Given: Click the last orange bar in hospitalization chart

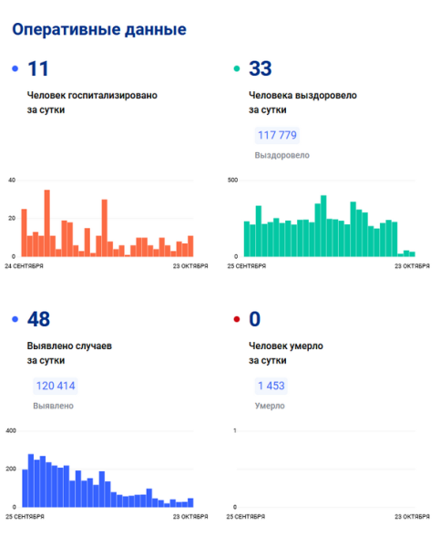Looking at the screenshot, I should [190, 246].
